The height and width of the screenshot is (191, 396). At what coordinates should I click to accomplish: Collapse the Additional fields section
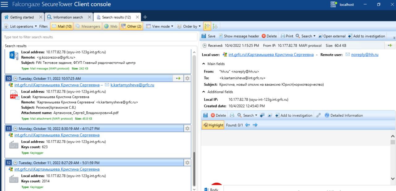(217, 92)
